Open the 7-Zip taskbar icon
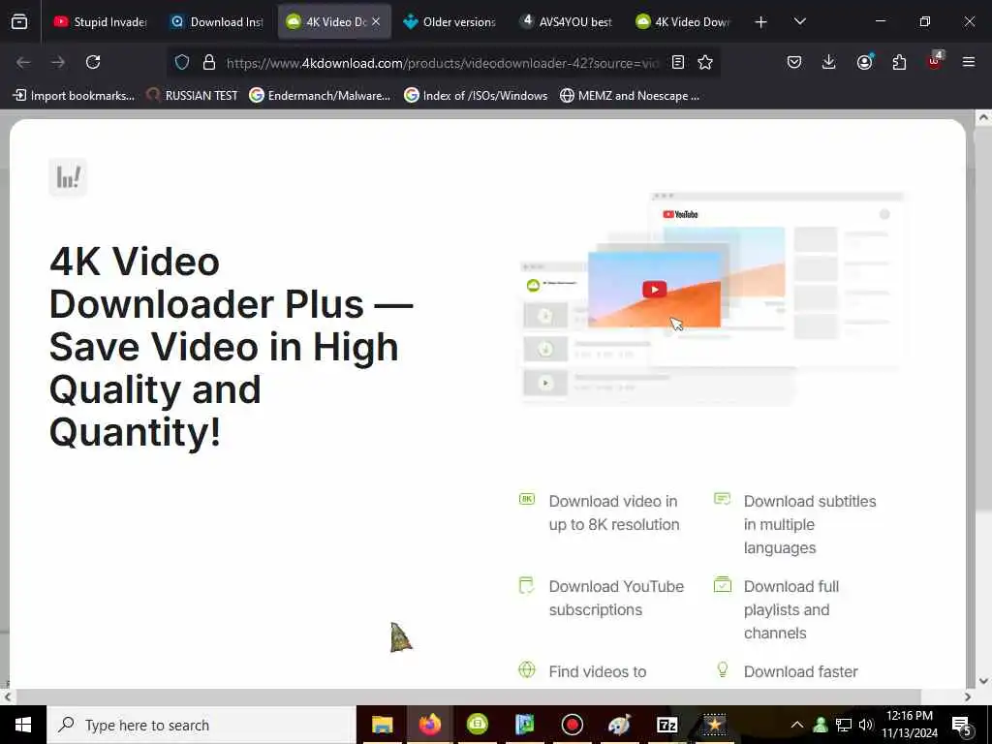 [666, 725]
